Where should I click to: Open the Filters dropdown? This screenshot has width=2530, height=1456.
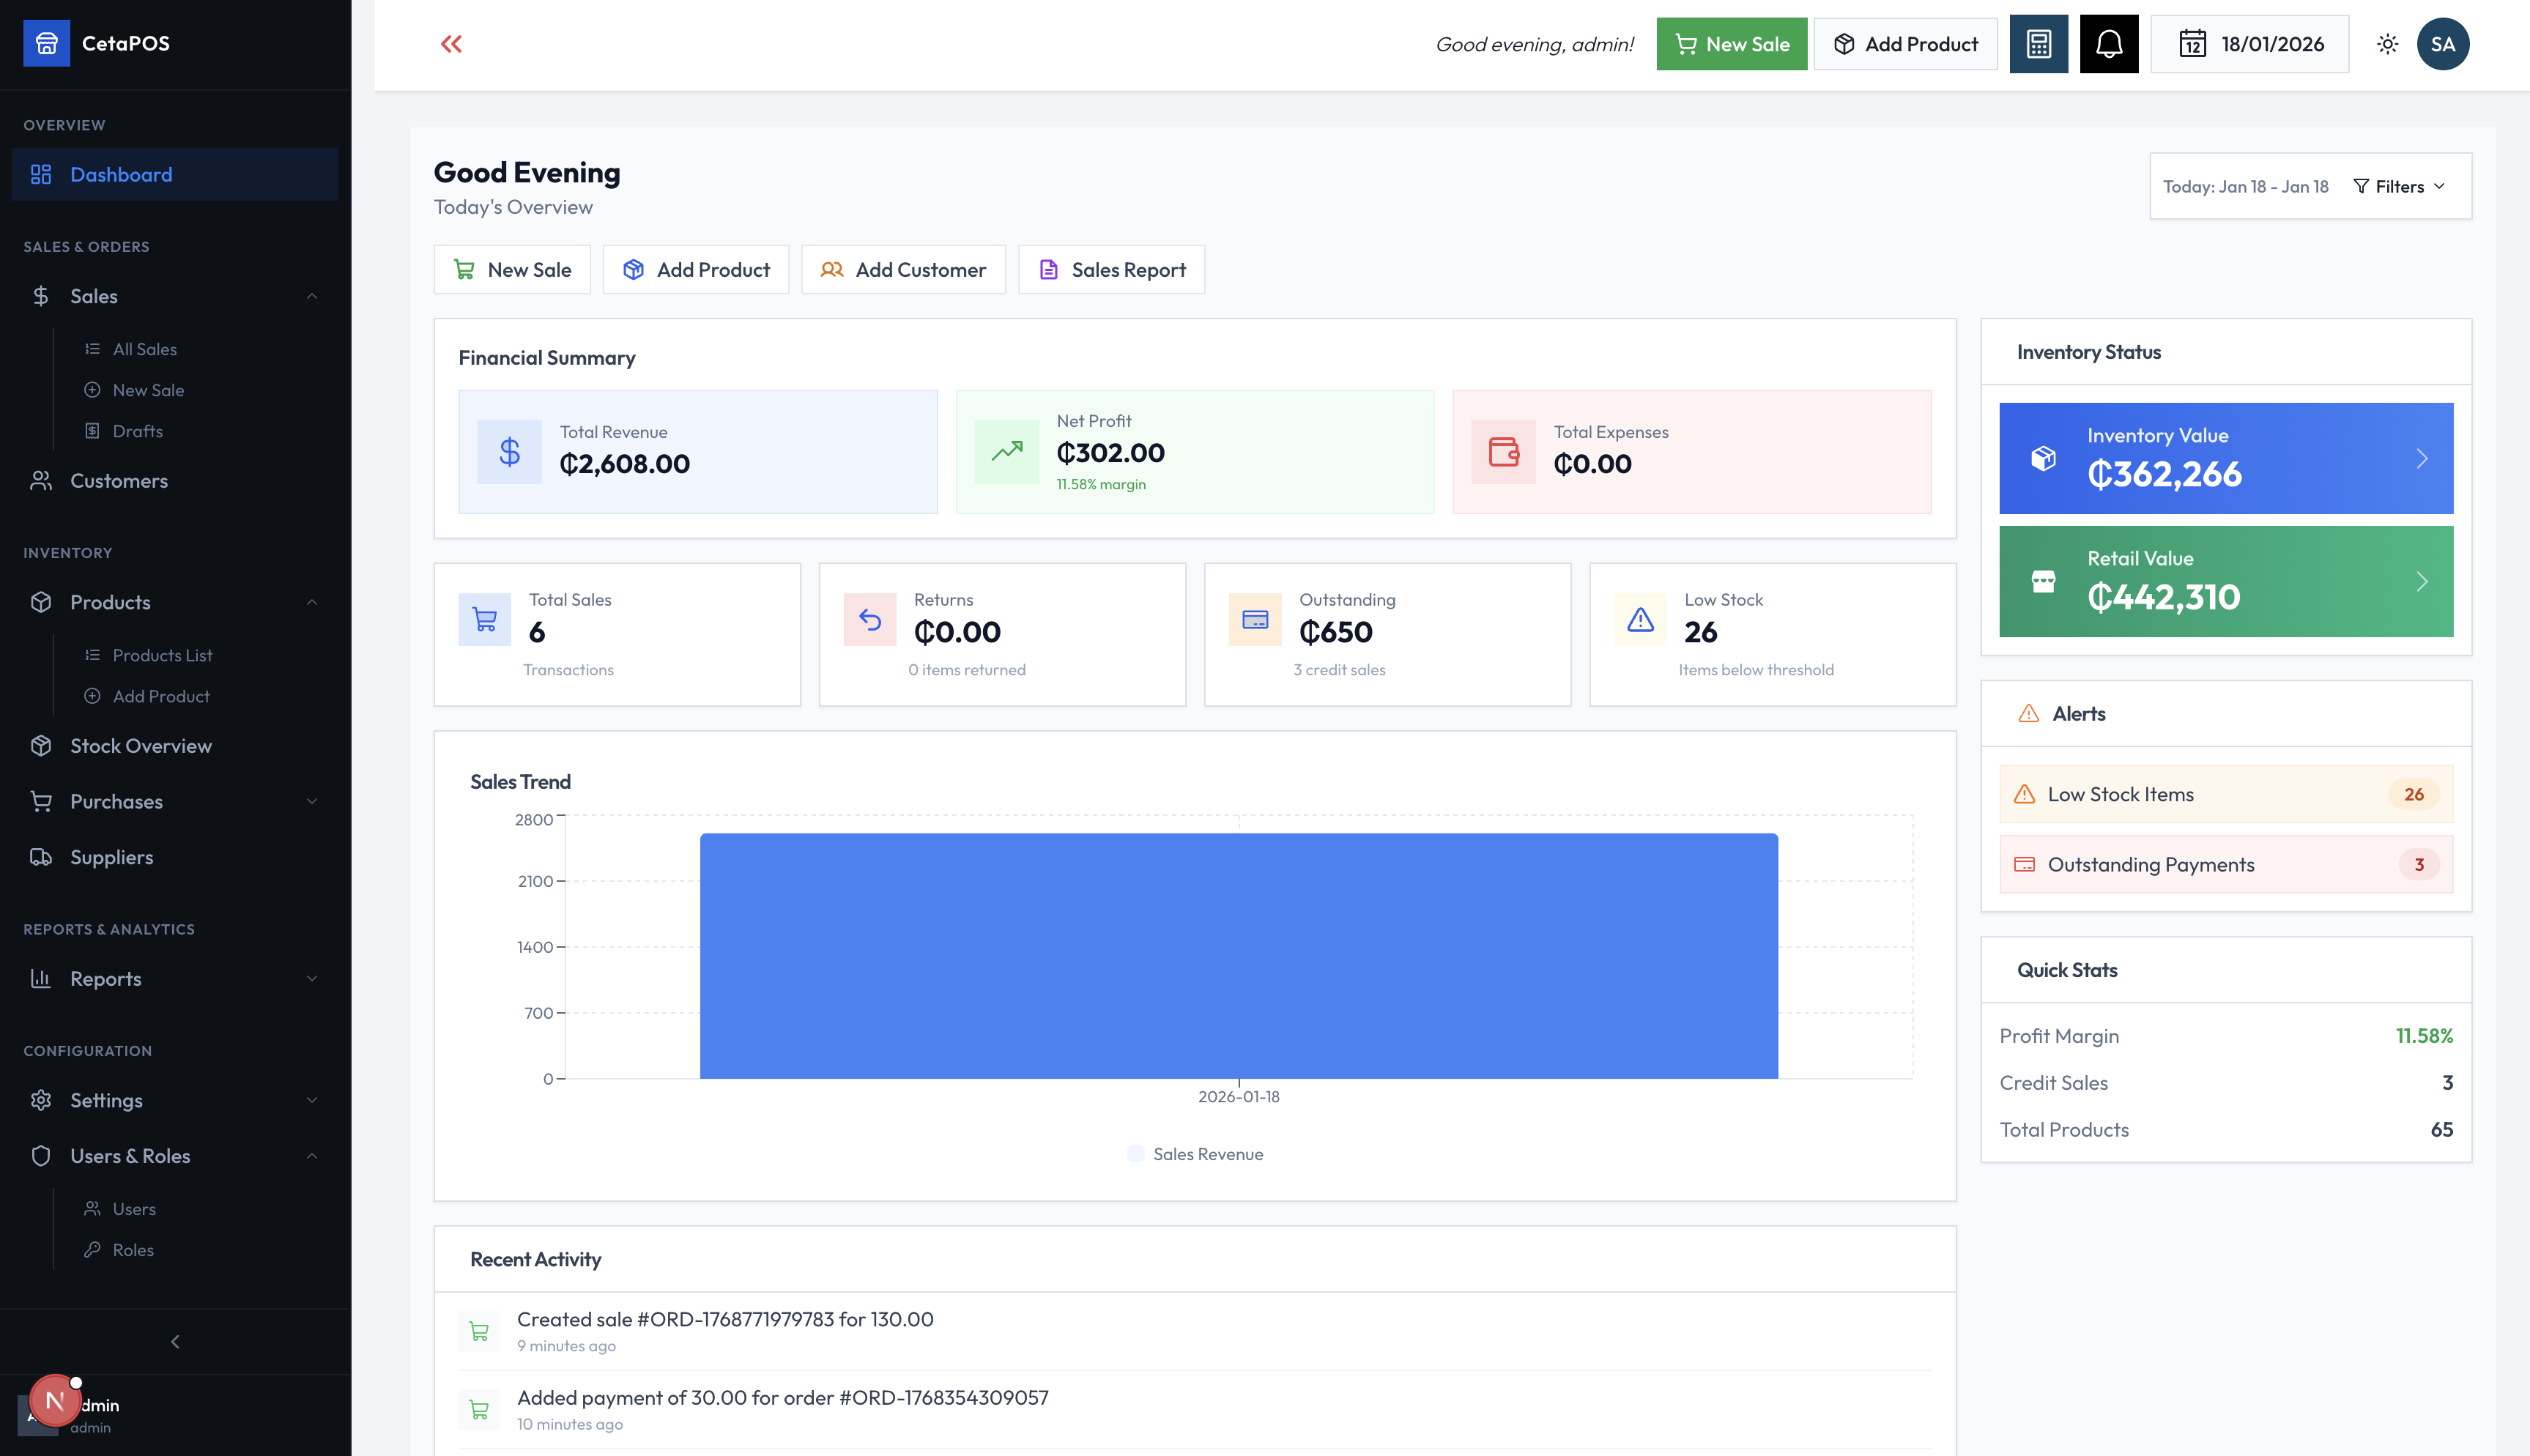tap(2398, 186)
